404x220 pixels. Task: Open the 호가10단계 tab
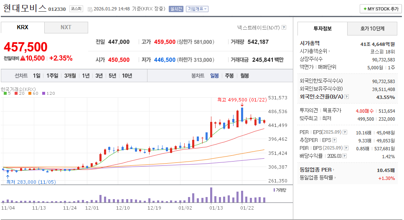(x=372, y=28)
